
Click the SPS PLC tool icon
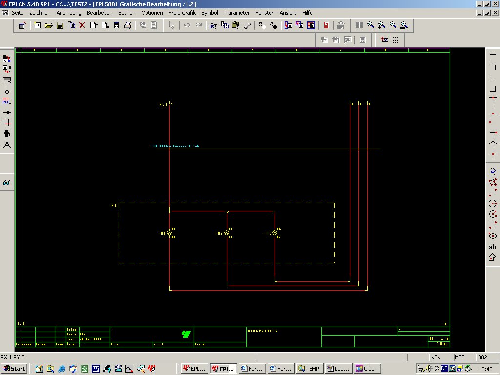pos(7,101)
